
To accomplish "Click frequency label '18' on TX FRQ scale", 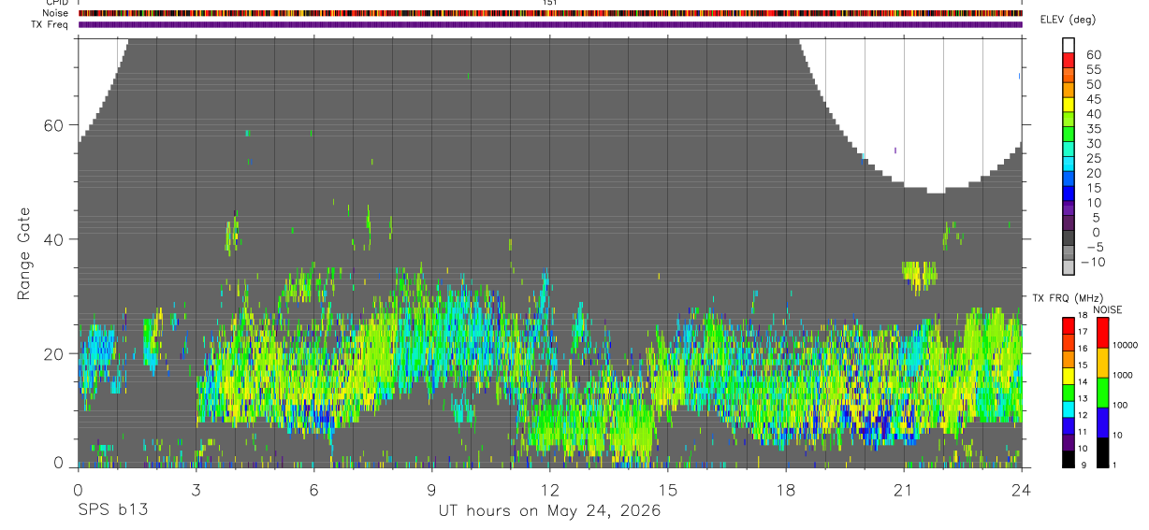I will click(1084, 316).
